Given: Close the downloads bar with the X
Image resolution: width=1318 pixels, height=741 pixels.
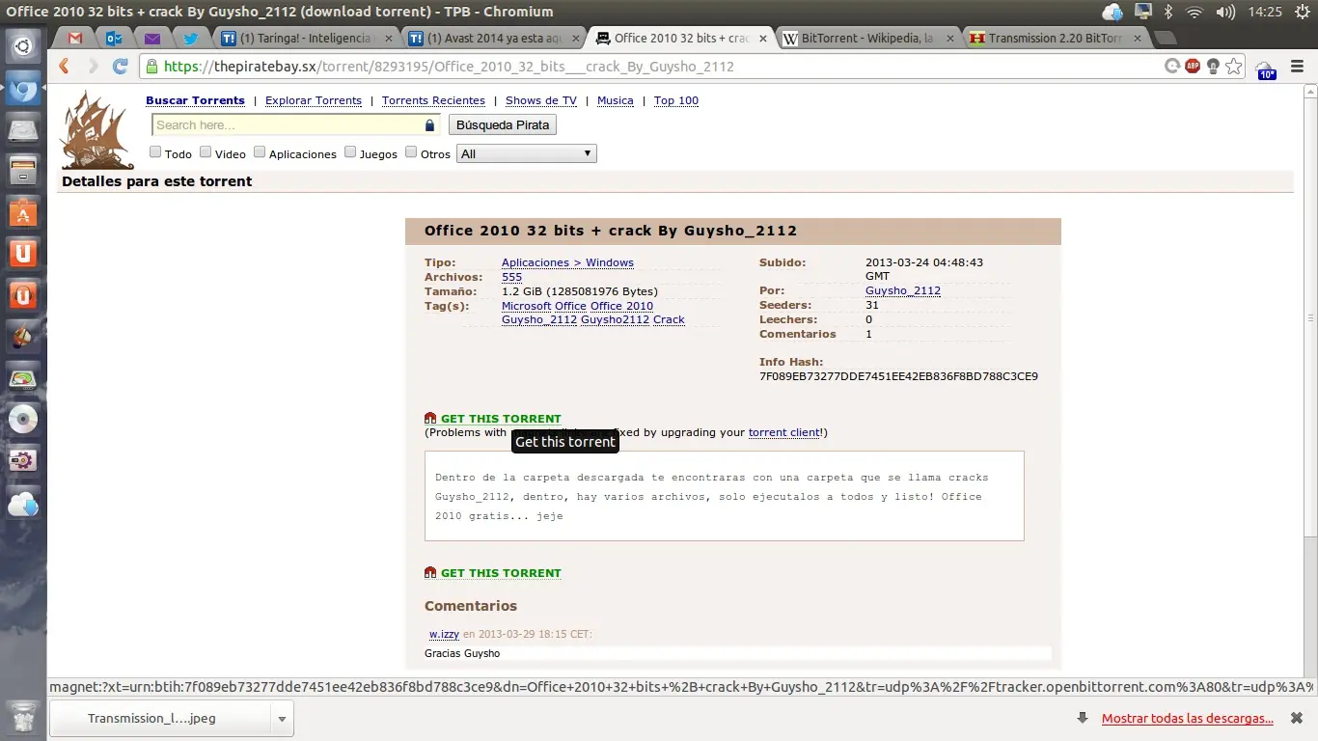Looking at the screenshot, I should (x=1297, y=718).
